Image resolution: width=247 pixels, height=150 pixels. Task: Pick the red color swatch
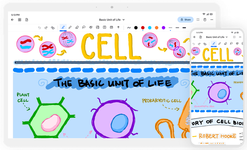click(x=143, y=28)
